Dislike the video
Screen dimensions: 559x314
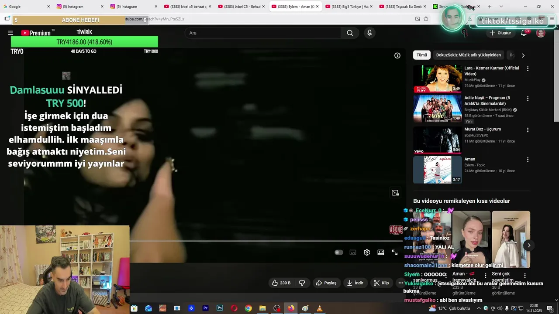point(302,283)
